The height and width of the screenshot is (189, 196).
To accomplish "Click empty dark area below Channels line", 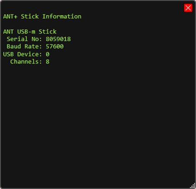I will [x=98, y=123].
